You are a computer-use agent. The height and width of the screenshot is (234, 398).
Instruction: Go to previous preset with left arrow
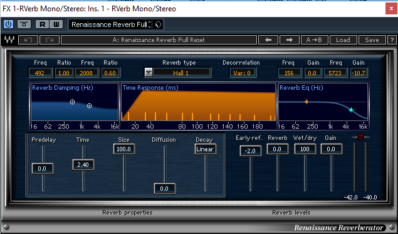[268, 40]
